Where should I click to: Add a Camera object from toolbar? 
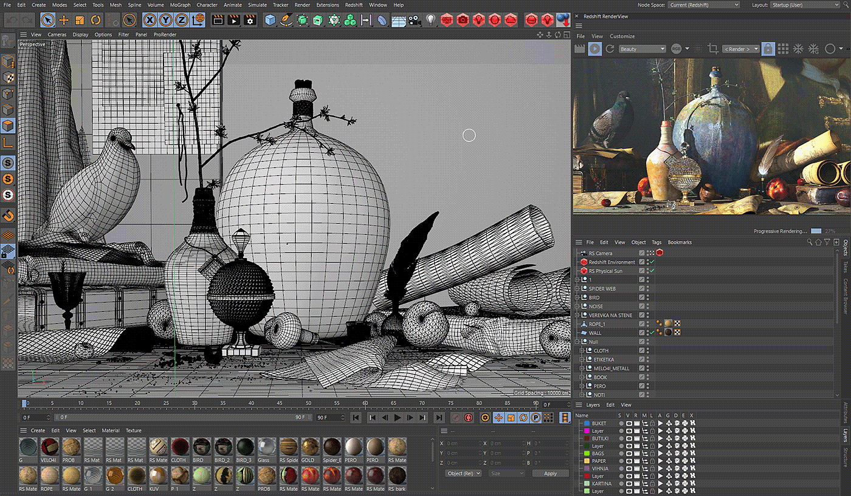coord(415,20)
